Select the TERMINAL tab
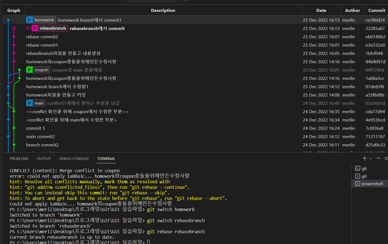This screenshot has width=388, height=244. coord(106,159)
